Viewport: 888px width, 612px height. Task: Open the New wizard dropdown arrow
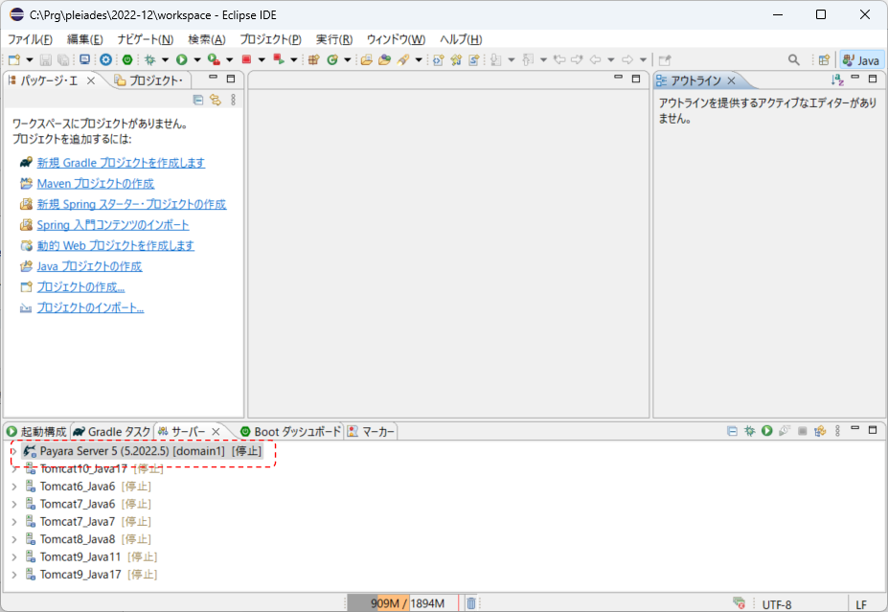tap(30, 60)
